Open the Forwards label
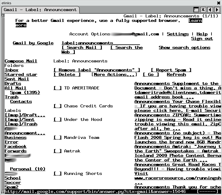 (x=15, y=151)
